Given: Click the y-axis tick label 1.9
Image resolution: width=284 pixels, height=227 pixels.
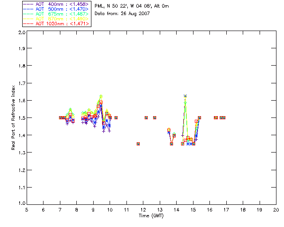Looking at the screenshot, I should tap(22, 48).
